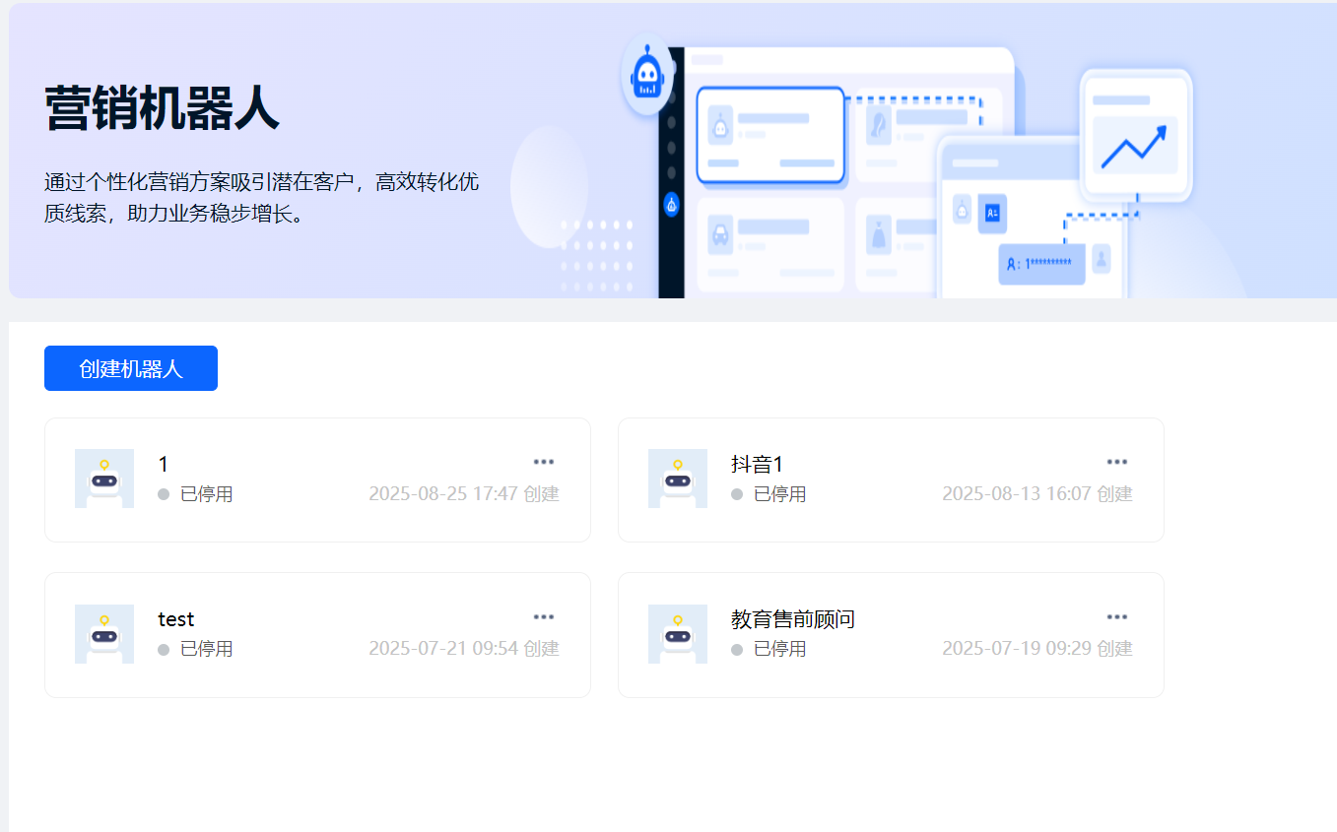Click the 营销机器人 banner heading
This screenshot has width=1337, height=832.
(x=163, y=108)
